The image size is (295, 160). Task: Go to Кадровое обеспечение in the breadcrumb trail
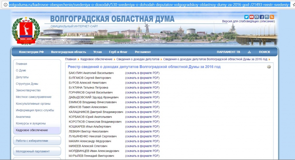96,59
